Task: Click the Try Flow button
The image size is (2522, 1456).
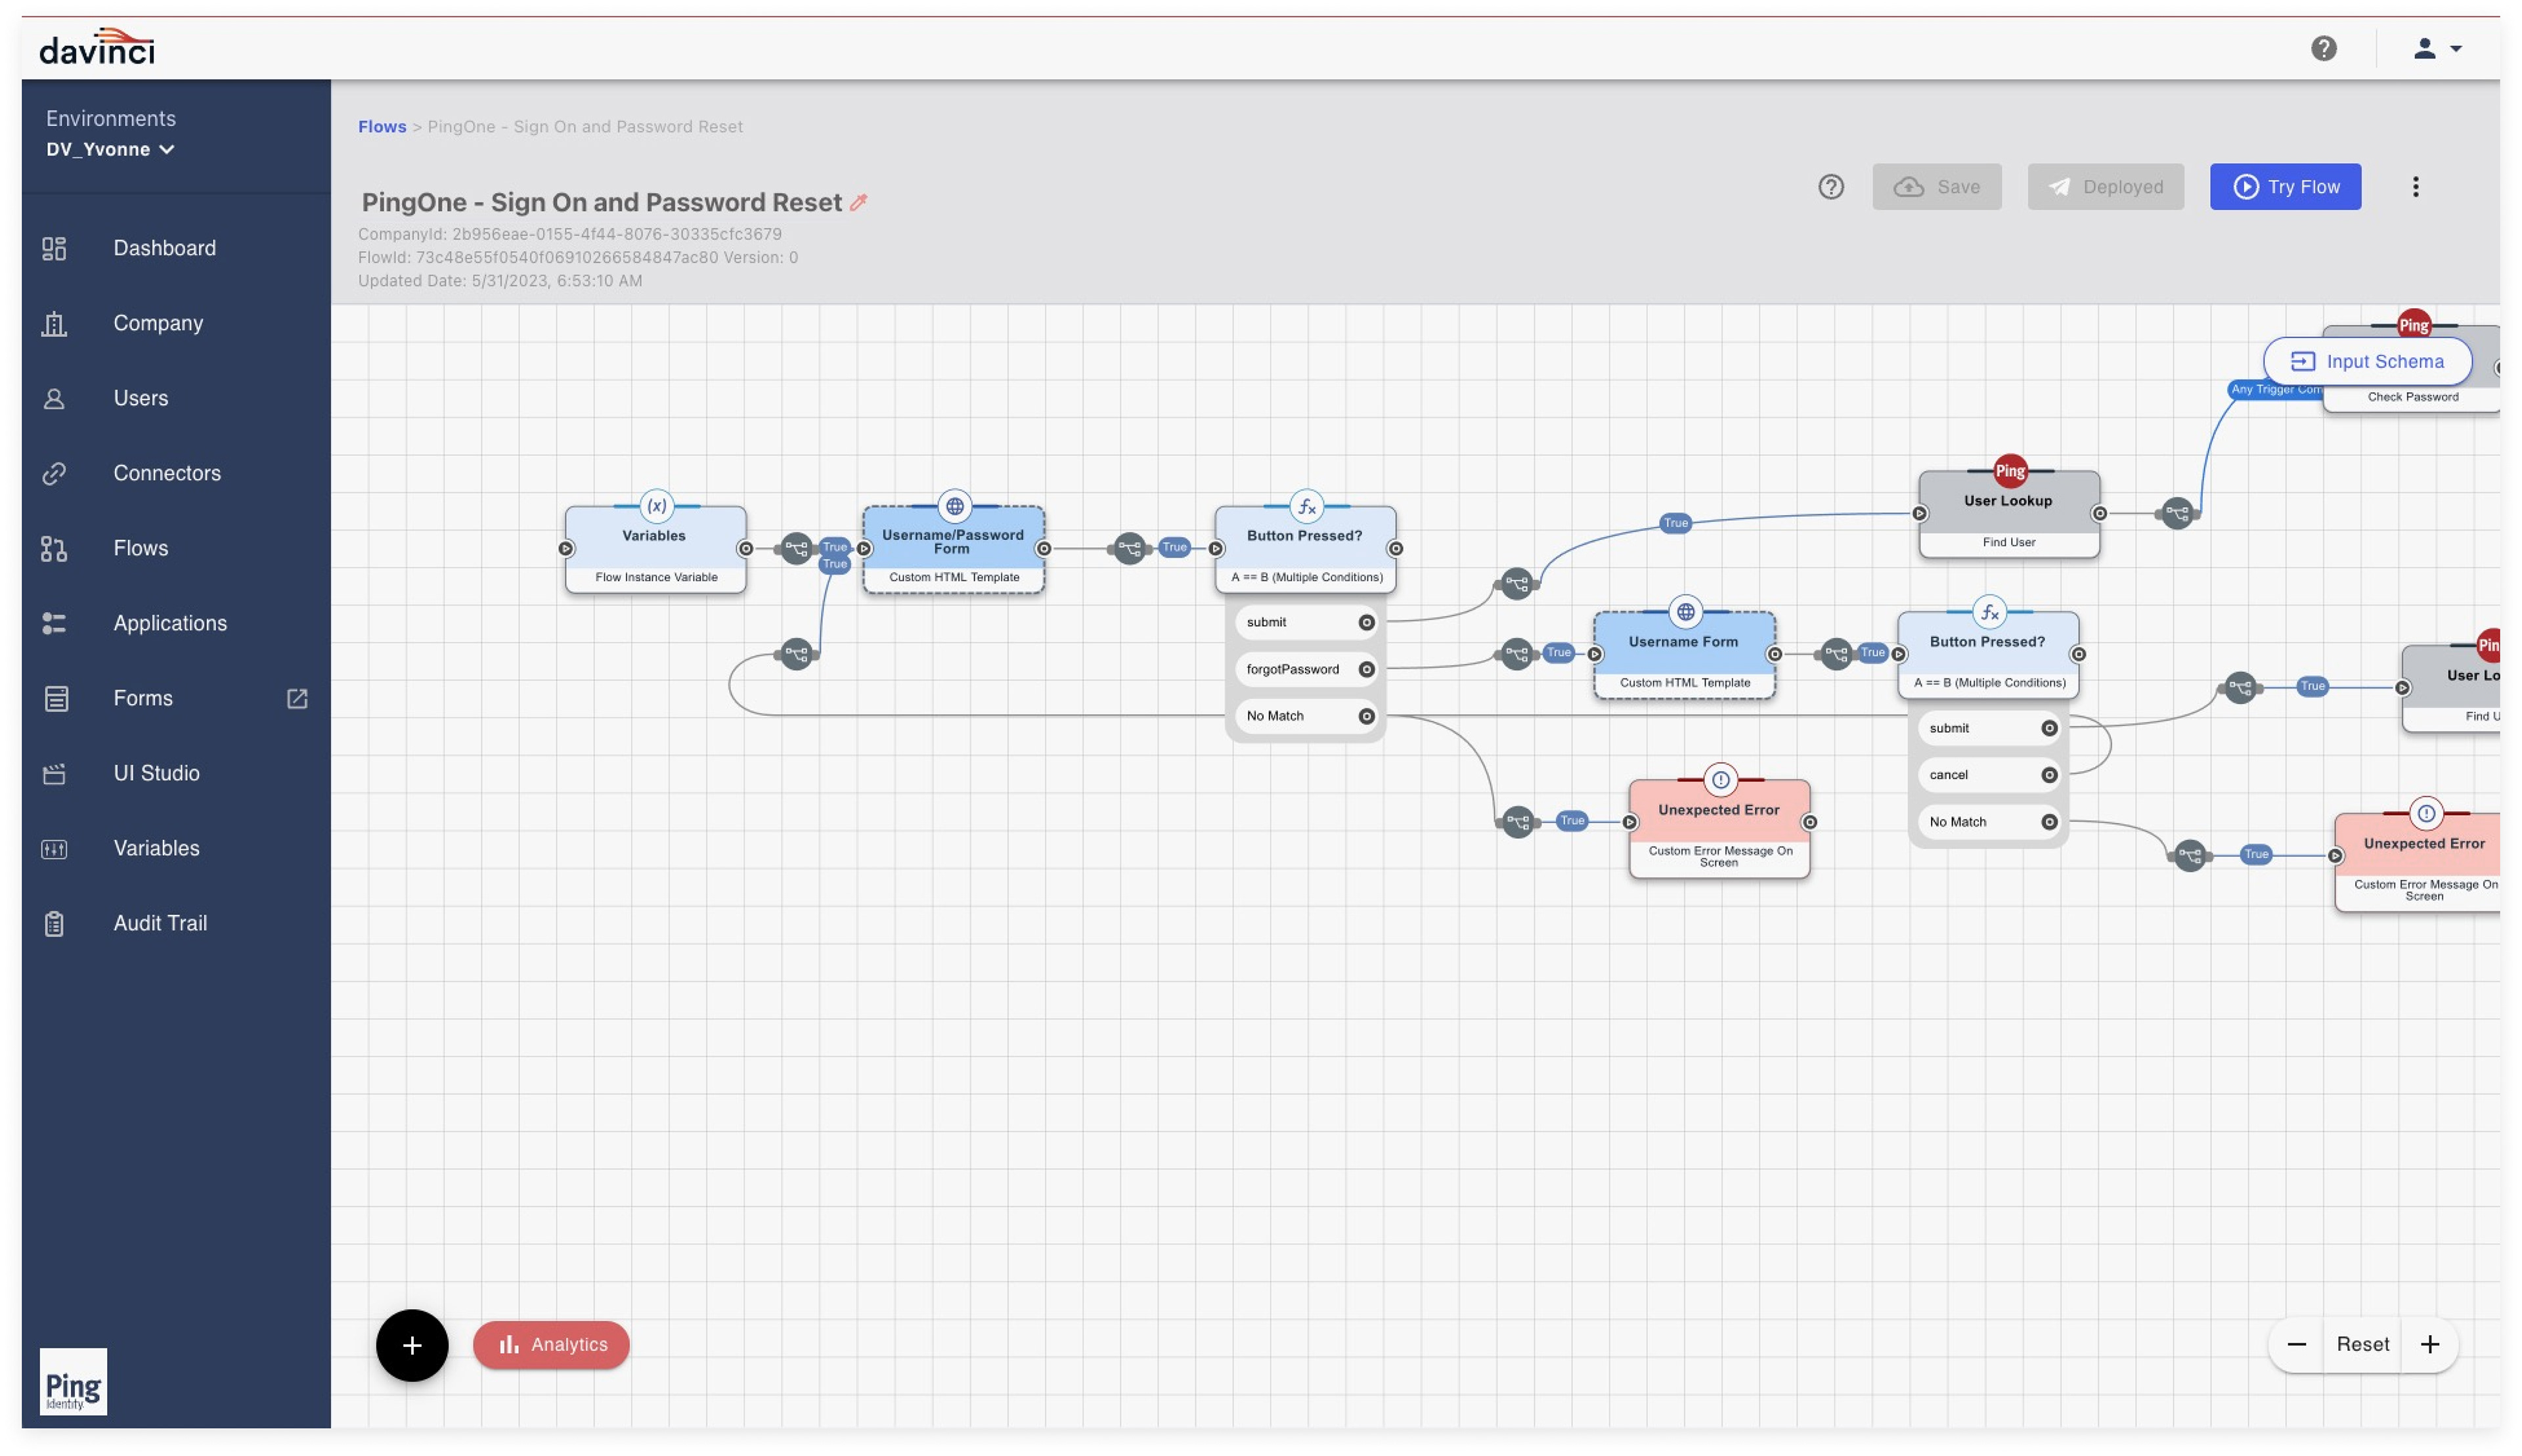Action: click(2285, 187)
